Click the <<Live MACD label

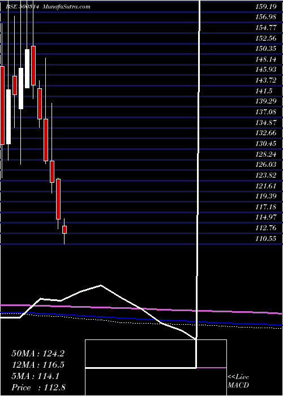pyautogui.click(x=238, y=381)
